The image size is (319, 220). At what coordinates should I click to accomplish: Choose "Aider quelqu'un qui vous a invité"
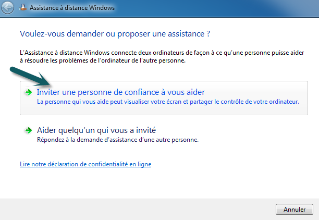pos(96,130)
